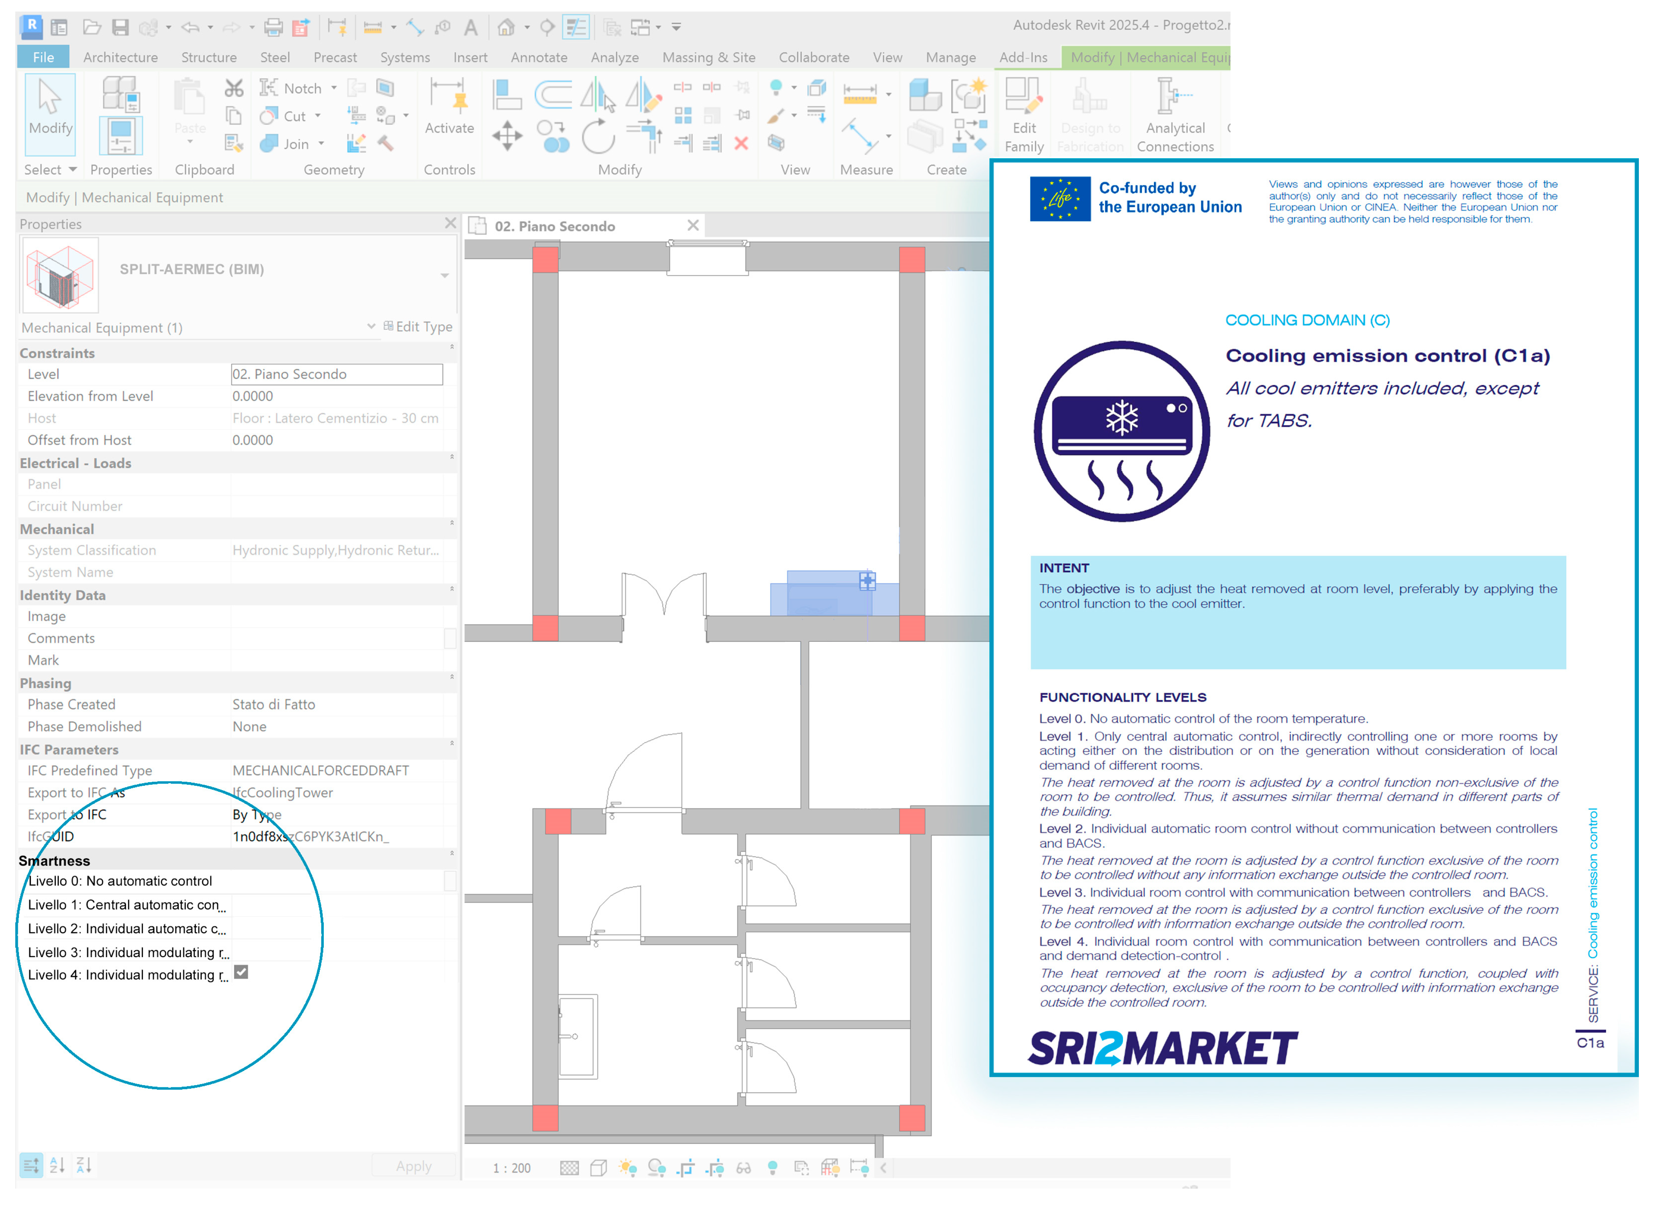Select the Cut to Clipboard scissors icon

(233, 89)
